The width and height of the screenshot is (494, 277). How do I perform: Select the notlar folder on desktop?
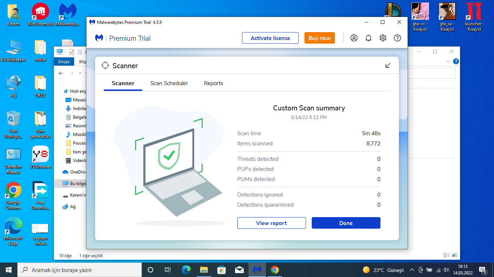coord(41,51)
